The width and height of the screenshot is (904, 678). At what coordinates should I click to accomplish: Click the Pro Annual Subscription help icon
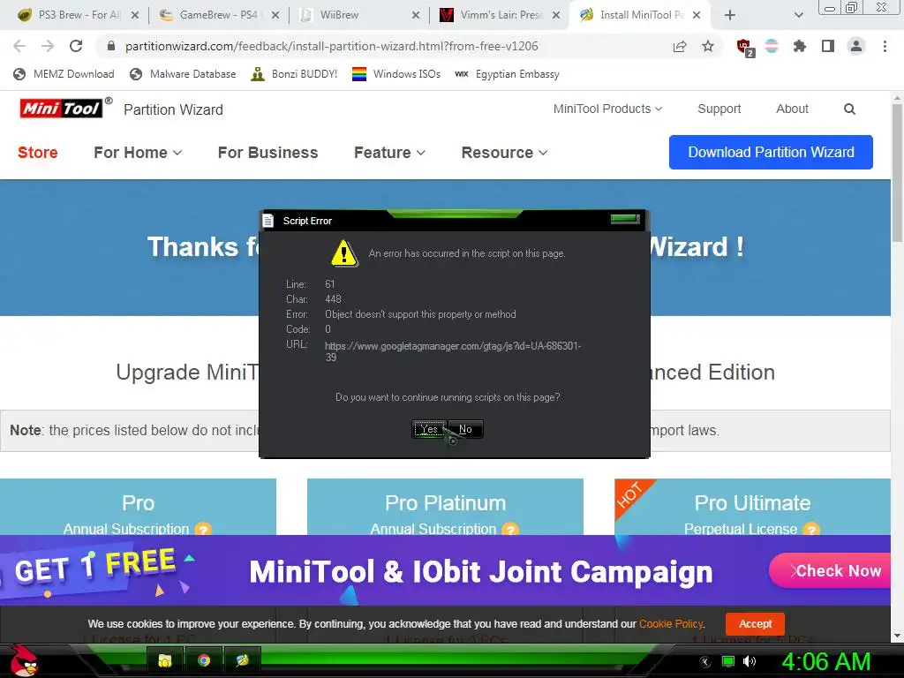(203, 530)
